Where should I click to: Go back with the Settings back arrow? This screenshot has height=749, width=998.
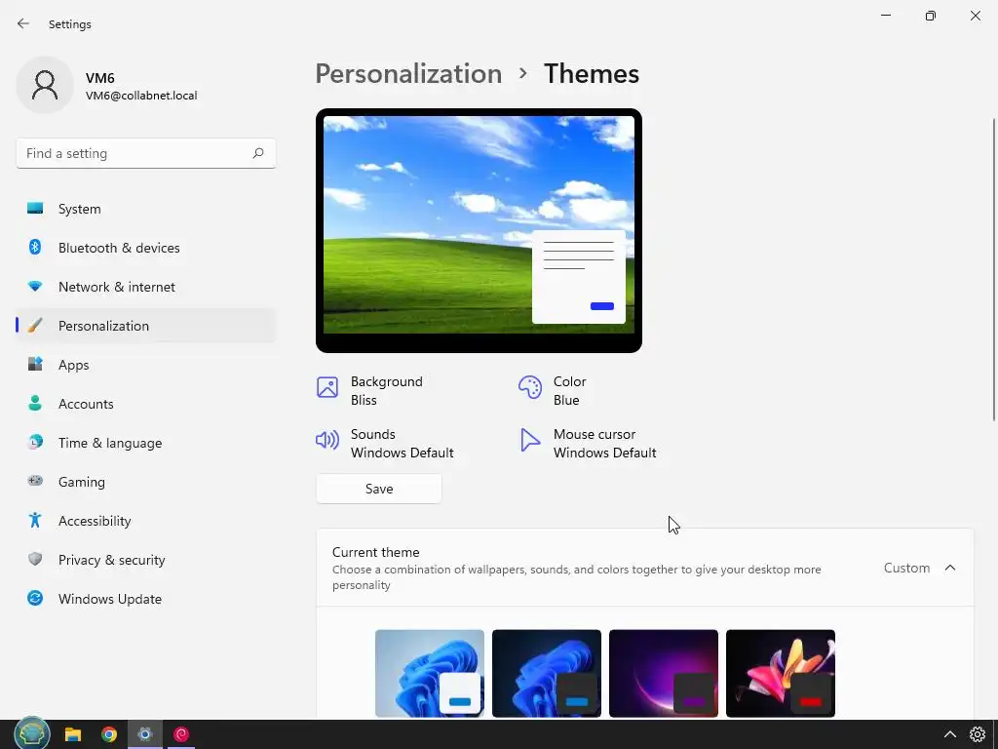pos(23,23)
